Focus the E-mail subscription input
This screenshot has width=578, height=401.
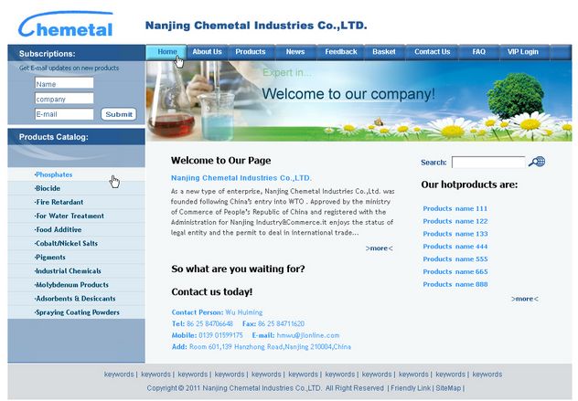[x=64, y=114]
